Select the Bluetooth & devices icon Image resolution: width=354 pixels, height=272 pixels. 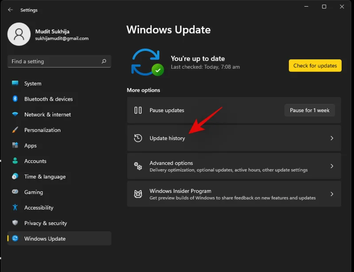[14, 99]
